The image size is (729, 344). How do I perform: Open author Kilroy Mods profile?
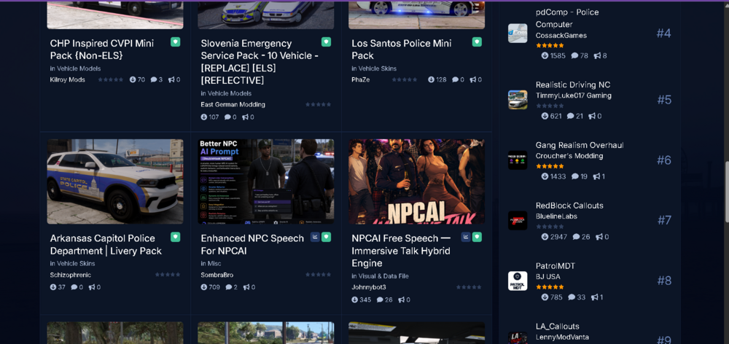tap(67, 79)
